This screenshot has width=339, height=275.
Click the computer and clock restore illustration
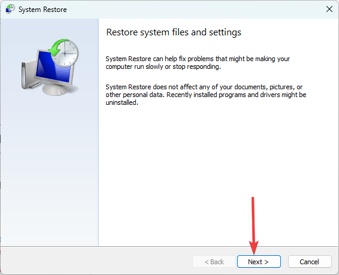click(50, 67)
